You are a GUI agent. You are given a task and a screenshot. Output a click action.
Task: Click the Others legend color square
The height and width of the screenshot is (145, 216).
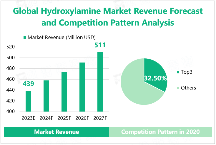178,88
